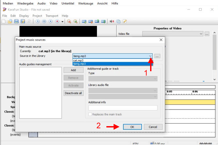This screenshot has width=218, height=145.
Task: Click the browse button beside library source
Action: click(x=158, y=56)
